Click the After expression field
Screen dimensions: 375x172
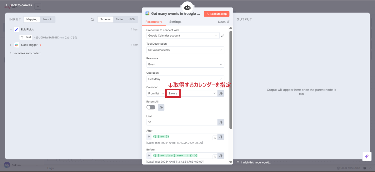[182, 137]
